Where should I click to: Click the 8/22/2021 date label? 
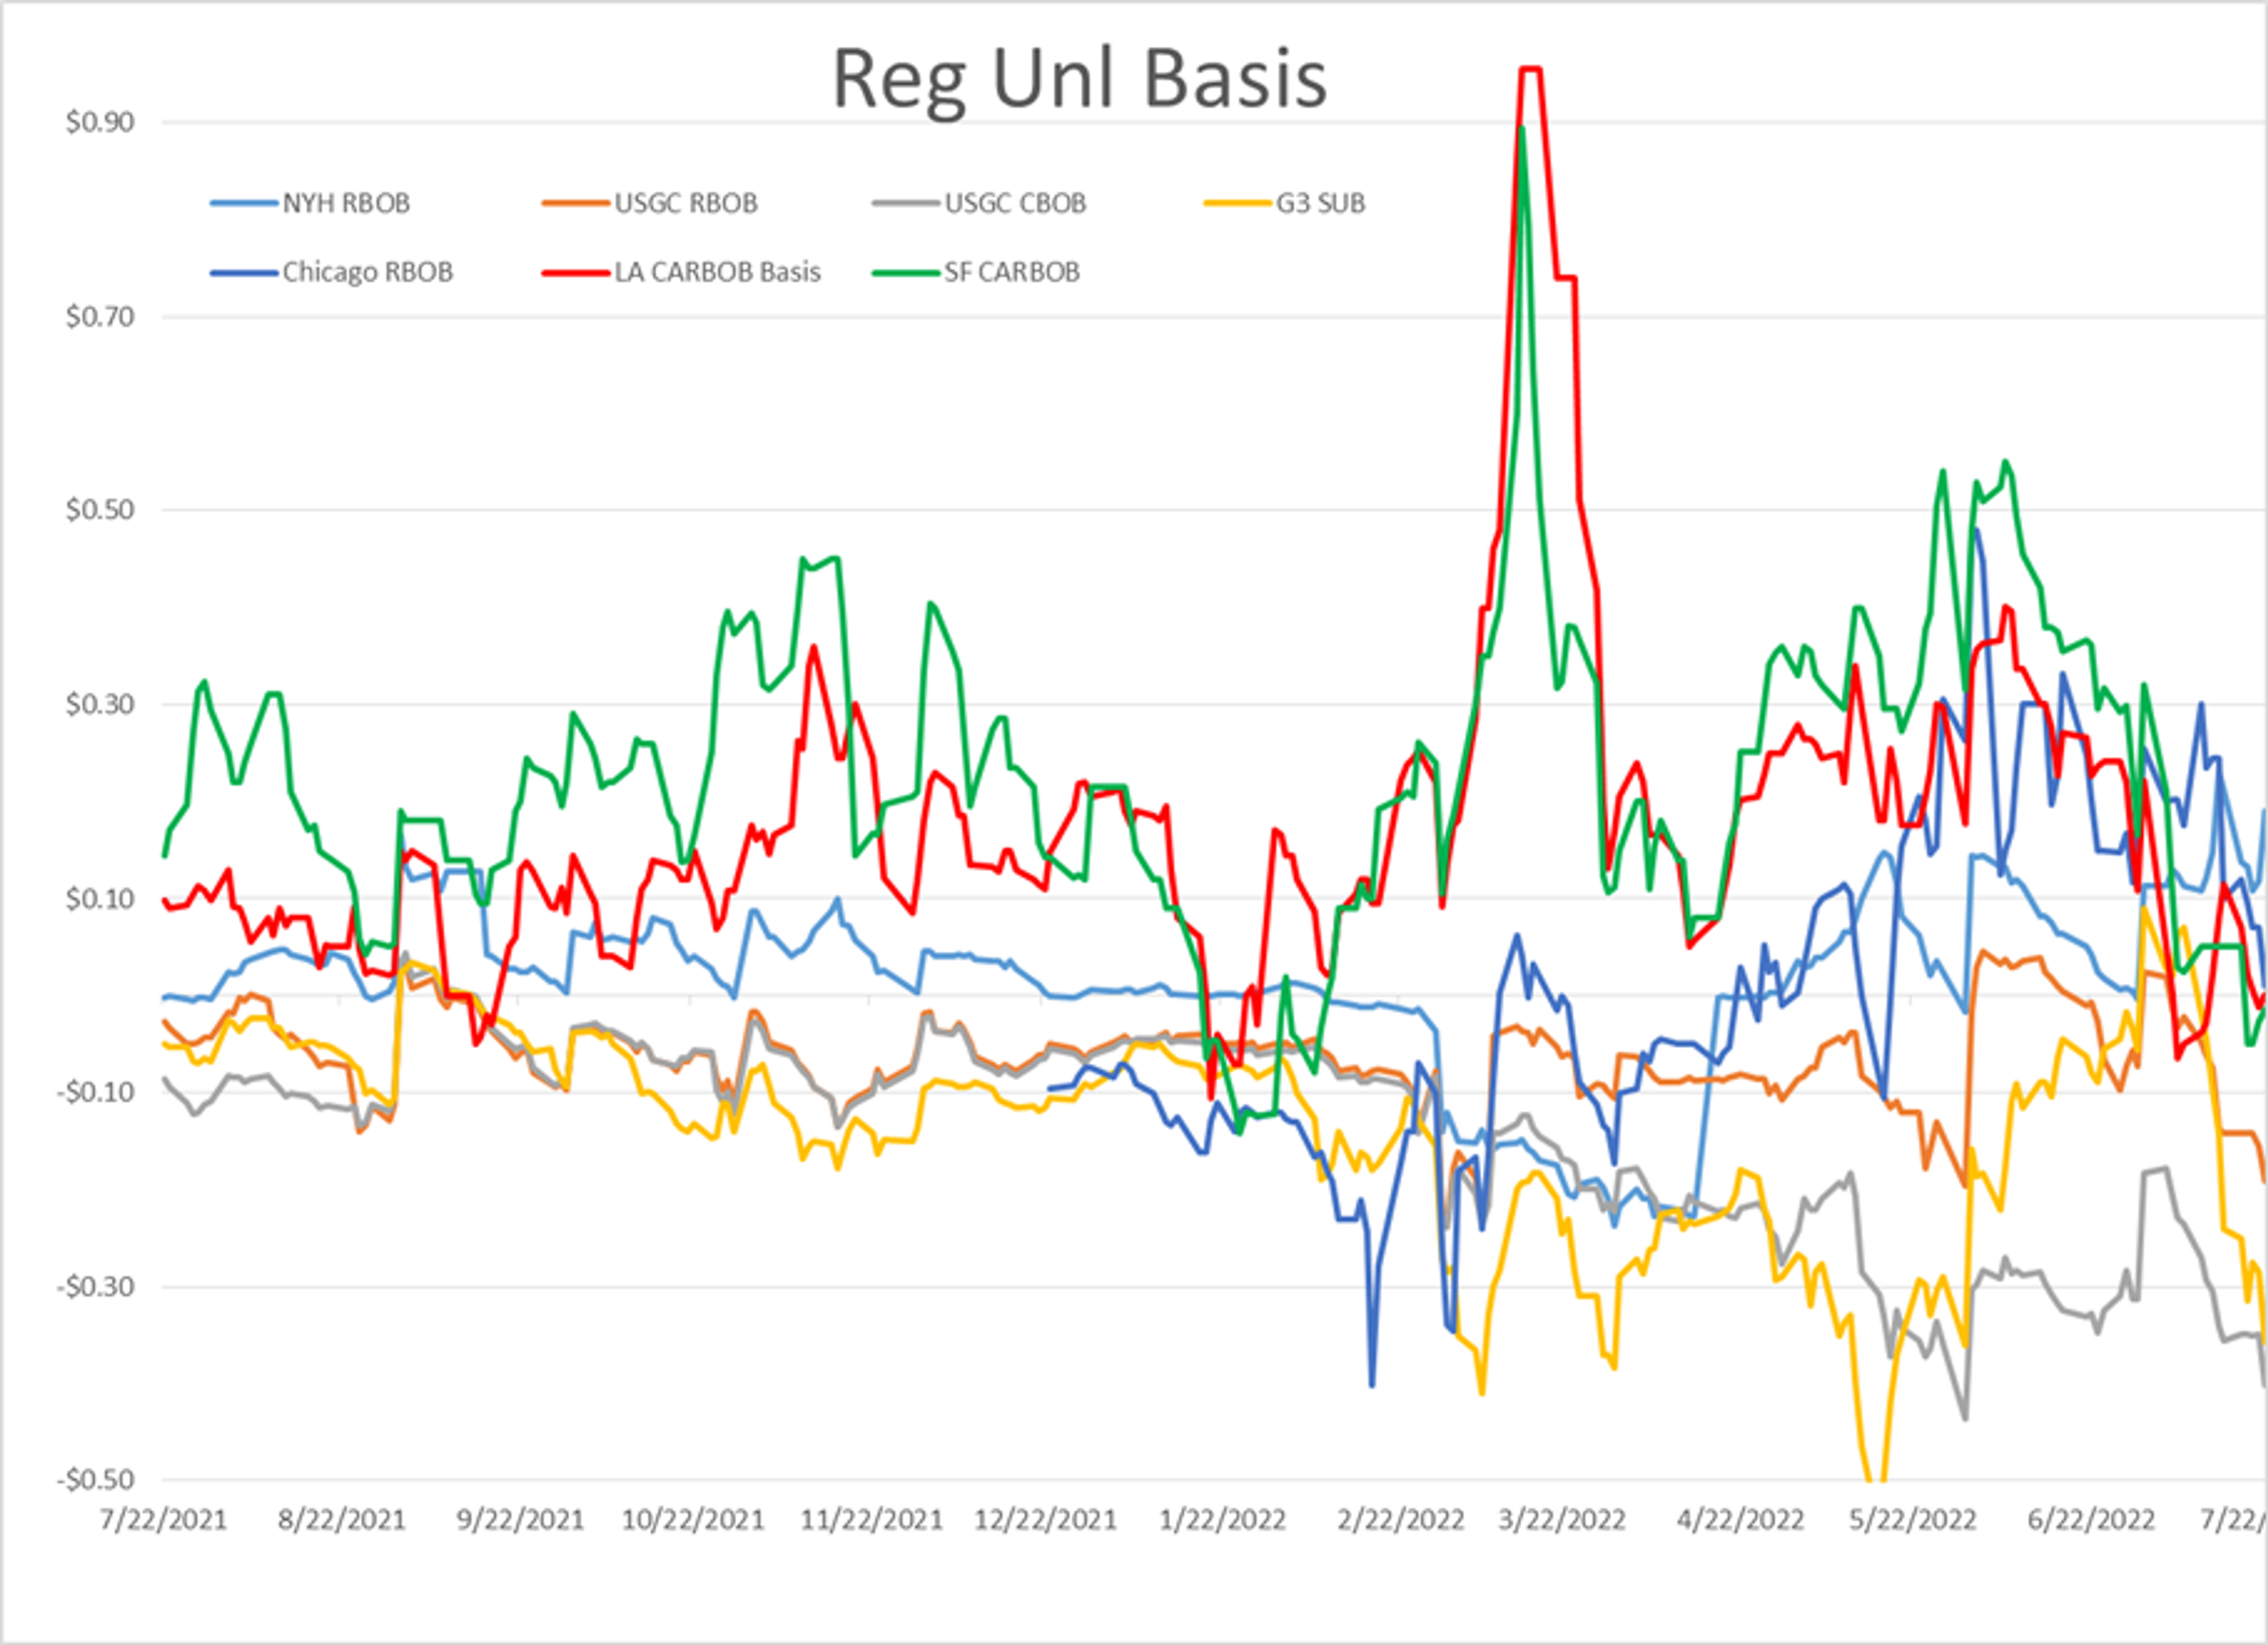[x=342, y=1521]
